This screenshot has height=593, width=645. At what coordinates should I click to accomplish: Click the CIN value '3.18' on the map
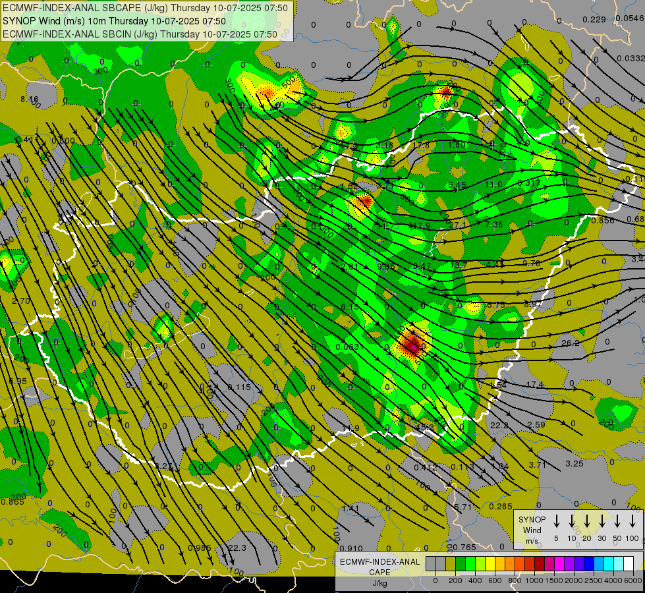tap(385, 145)
